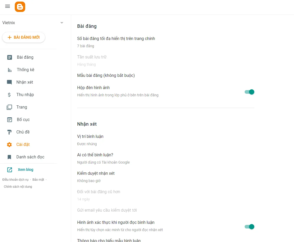294x242 pixels.
Task: Click the Nhận xét comment bubble icon
Action: click(9, 82)
